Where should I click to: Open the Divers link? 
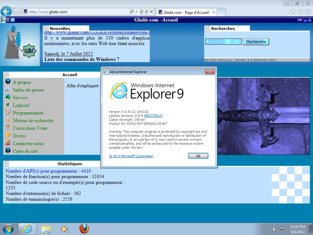click(19, 136)
